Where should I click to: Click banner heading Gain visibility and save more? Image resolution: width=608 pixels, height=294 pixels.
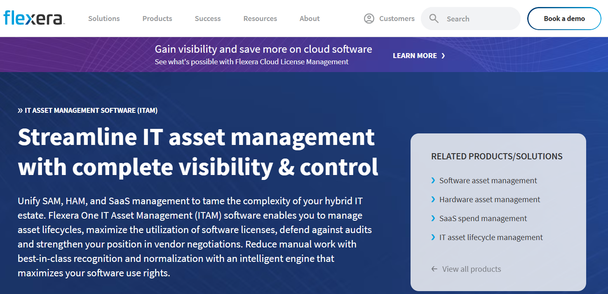point(263,49)
